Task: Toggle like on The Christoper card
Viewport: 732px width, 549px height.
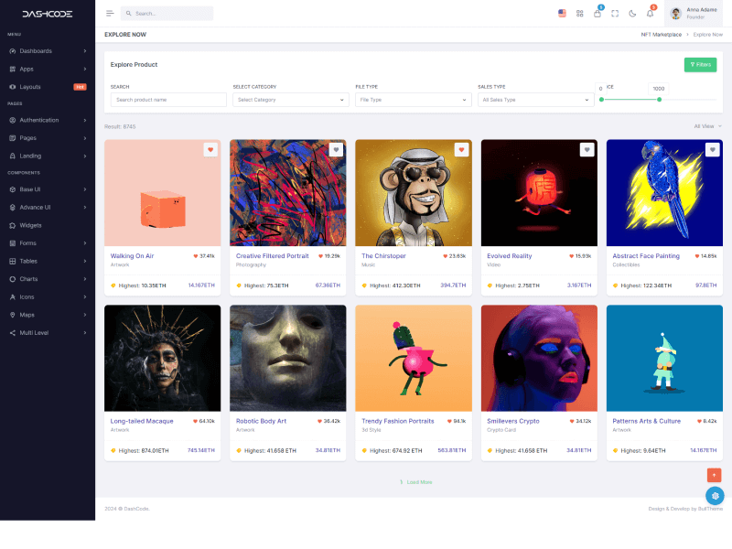Action: click(x=461, y=148)
